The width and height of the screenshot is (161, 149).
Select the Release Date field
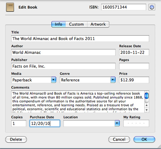(134, 52)
